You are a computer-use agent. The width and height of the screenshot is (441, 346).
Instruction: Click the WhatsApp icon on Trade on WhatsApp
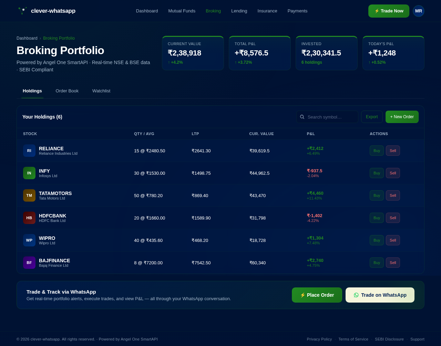coord(355,294)
